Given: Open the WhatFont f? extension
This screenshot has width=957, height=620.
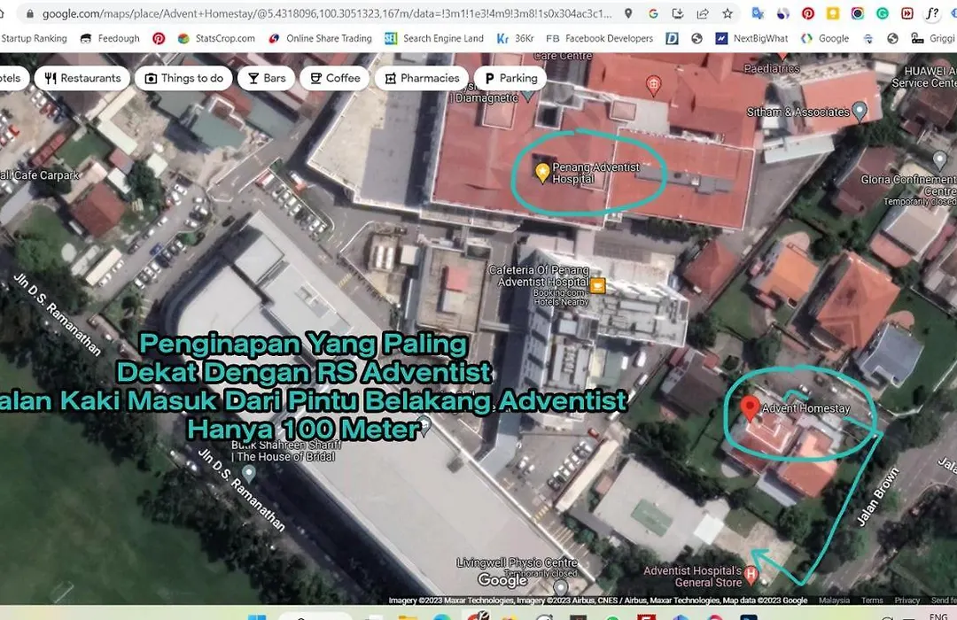Looking at the screenshot, I should pos(932,13).
